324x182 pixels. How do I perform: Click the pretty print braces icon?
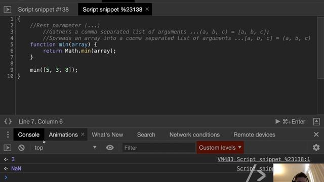(8, 121)
